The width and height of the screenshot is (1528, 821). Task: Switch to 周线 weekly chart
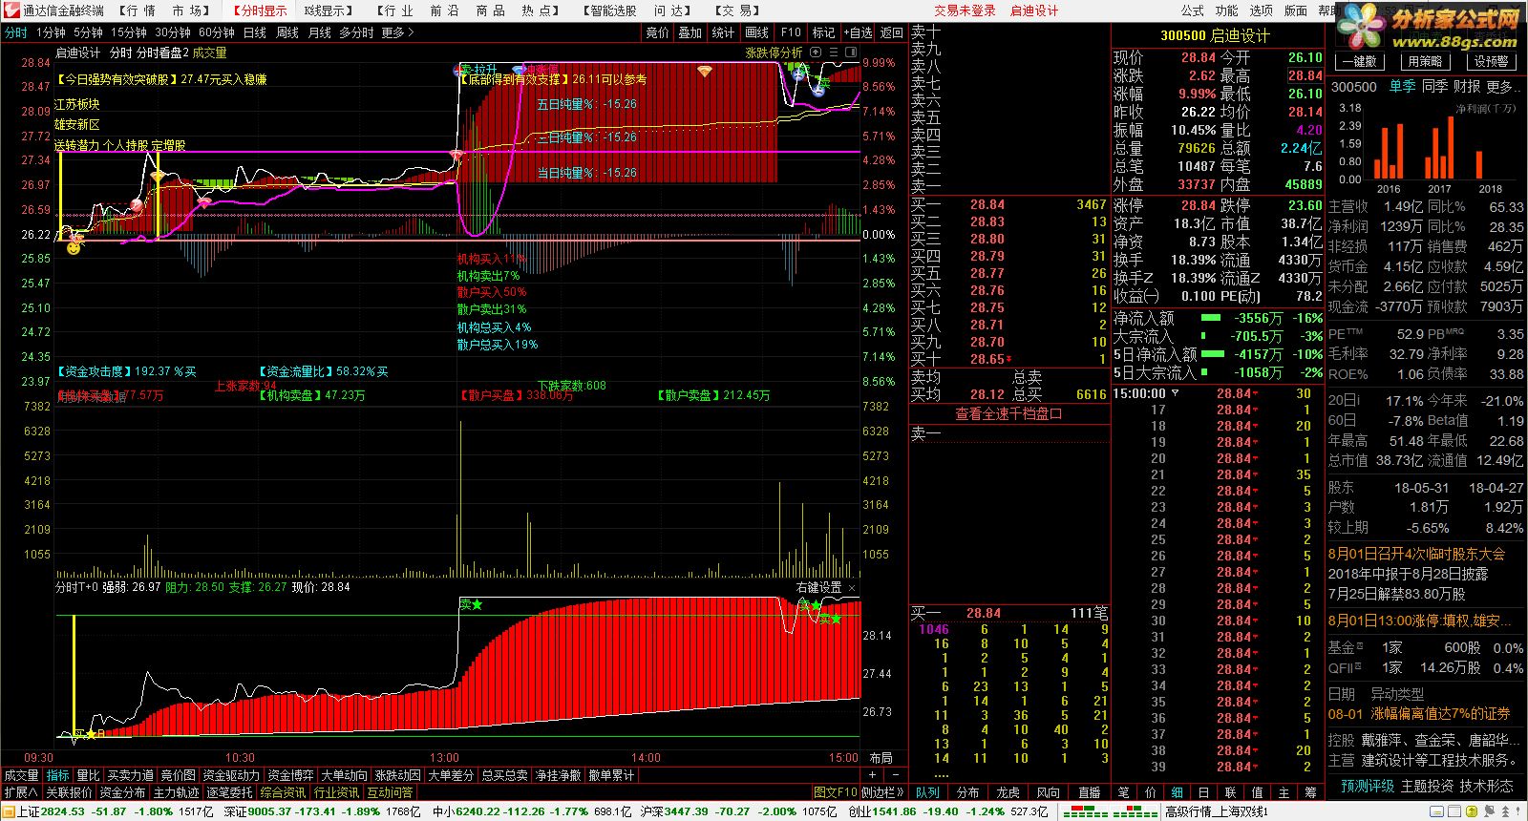[287, 32]
